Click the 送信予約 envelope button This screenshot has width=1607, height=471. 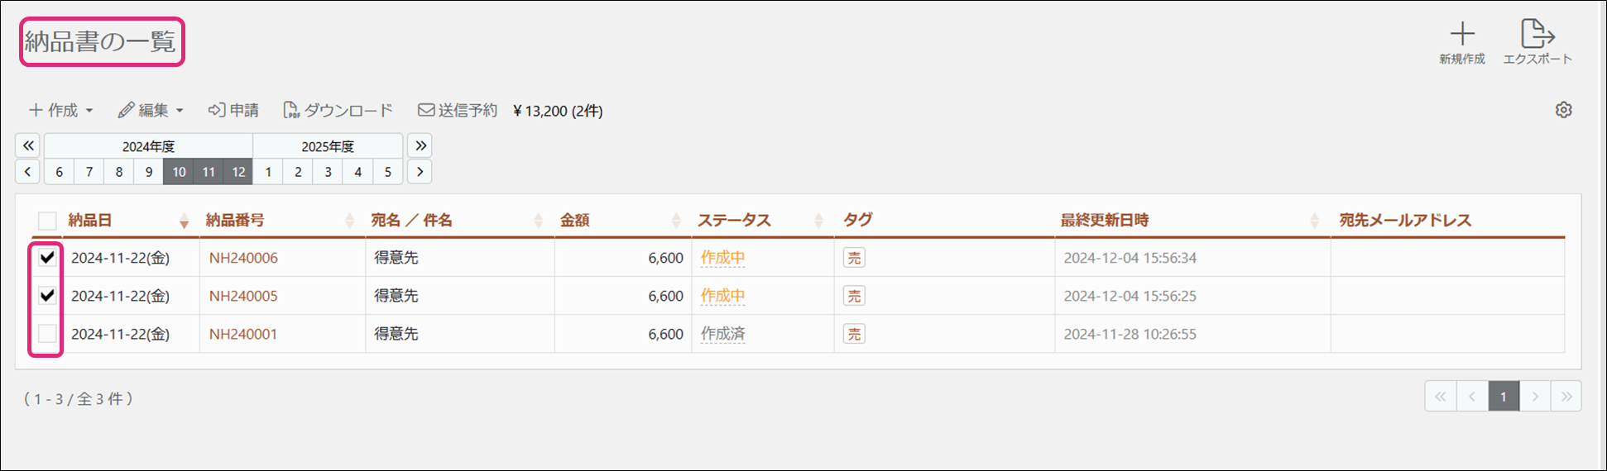(458, 110)
